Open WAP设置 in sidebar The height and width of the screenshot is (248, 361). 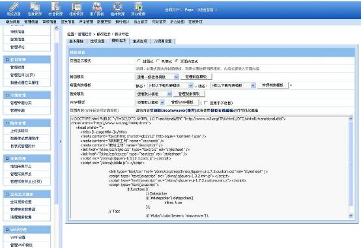(18, 237)
